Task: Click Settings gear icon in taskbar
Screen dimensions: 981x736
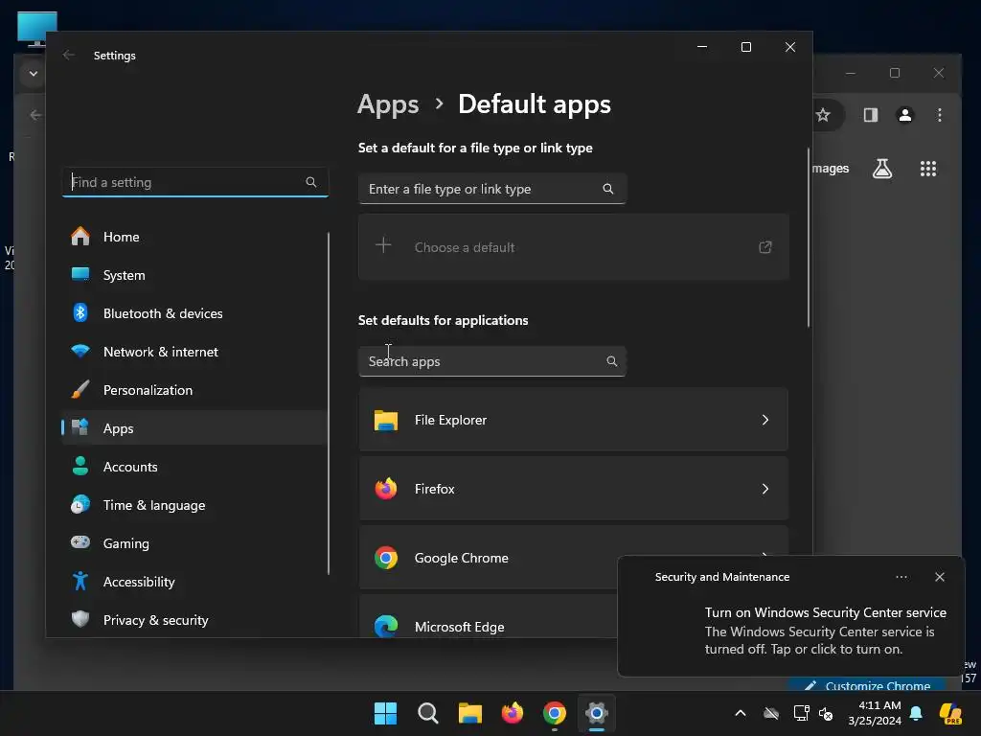Action: (x=597, y=713)
